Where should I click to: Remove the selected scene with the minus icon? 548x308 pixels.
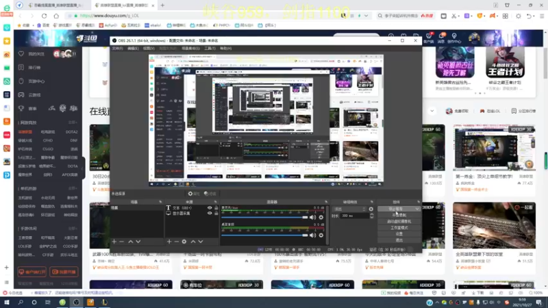[x=122, y=242]
